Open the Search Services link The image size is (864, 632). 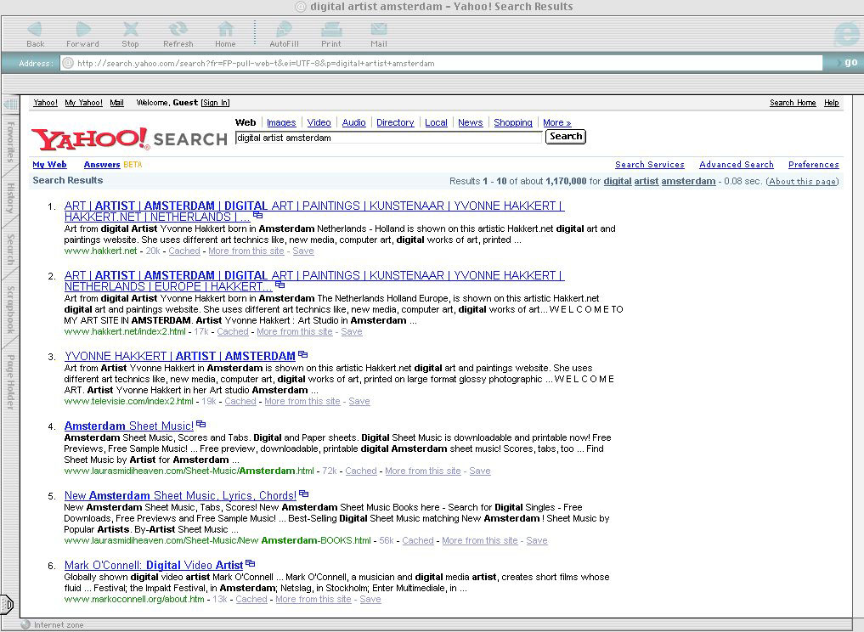click(x=650, y=165)
